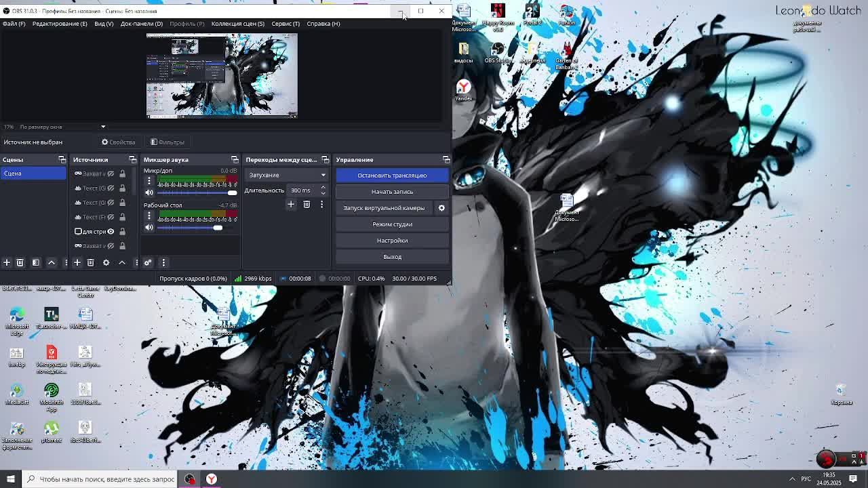868x488 pixels.
Task: Open Рабочий стол channel three-dot options
Action: coord(149,216)
